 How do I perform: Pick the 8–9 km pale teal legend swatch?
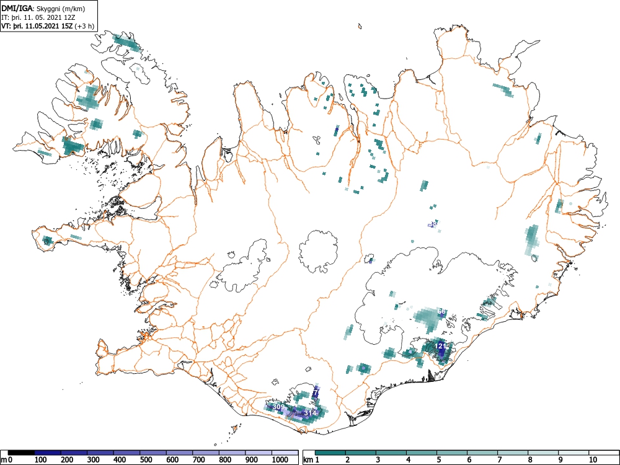pos(544,453)
